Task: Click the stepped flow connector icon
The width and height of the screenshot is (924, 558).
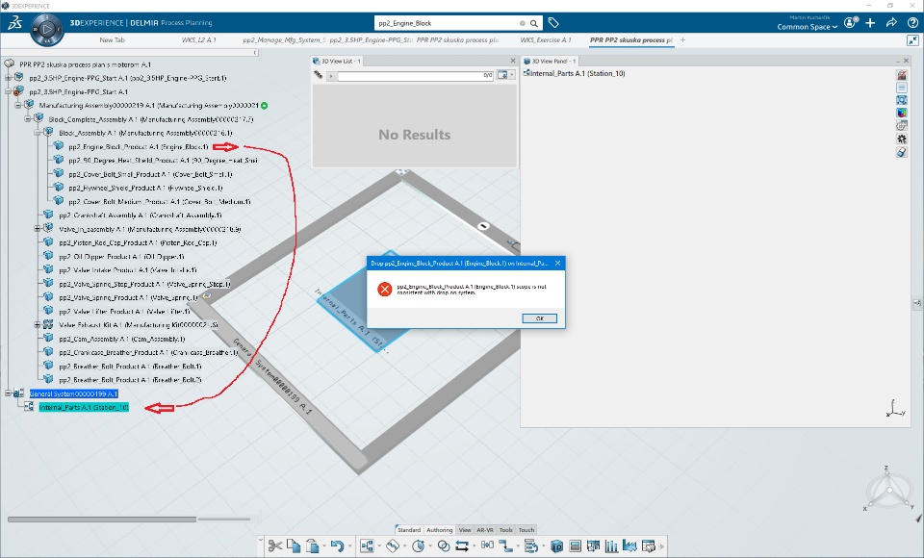Action: point(505,546)
